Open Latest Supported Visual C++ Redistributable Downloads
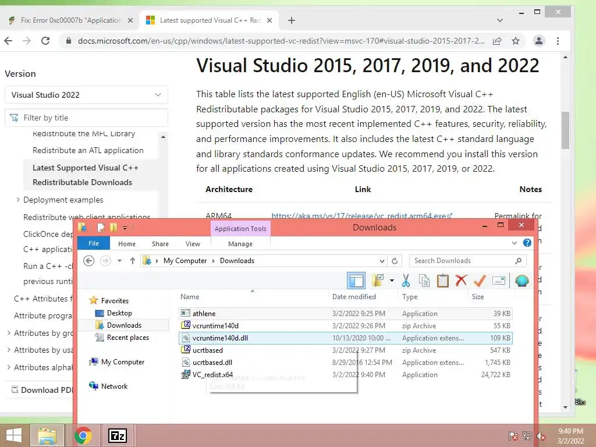The width and height of the screenshot is (596, 447). pyautogui.click(x=85, y=175)
